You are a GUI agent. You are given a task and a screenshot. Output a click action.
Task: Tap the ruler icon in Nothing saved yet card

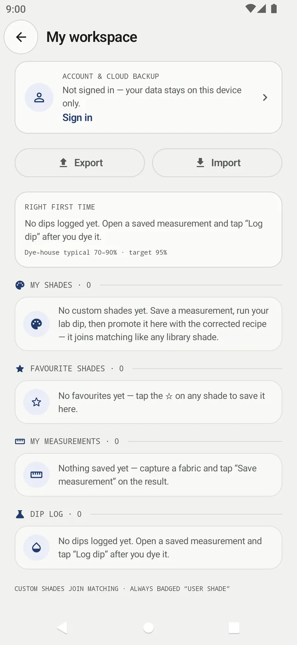click(x=37, y=475)
